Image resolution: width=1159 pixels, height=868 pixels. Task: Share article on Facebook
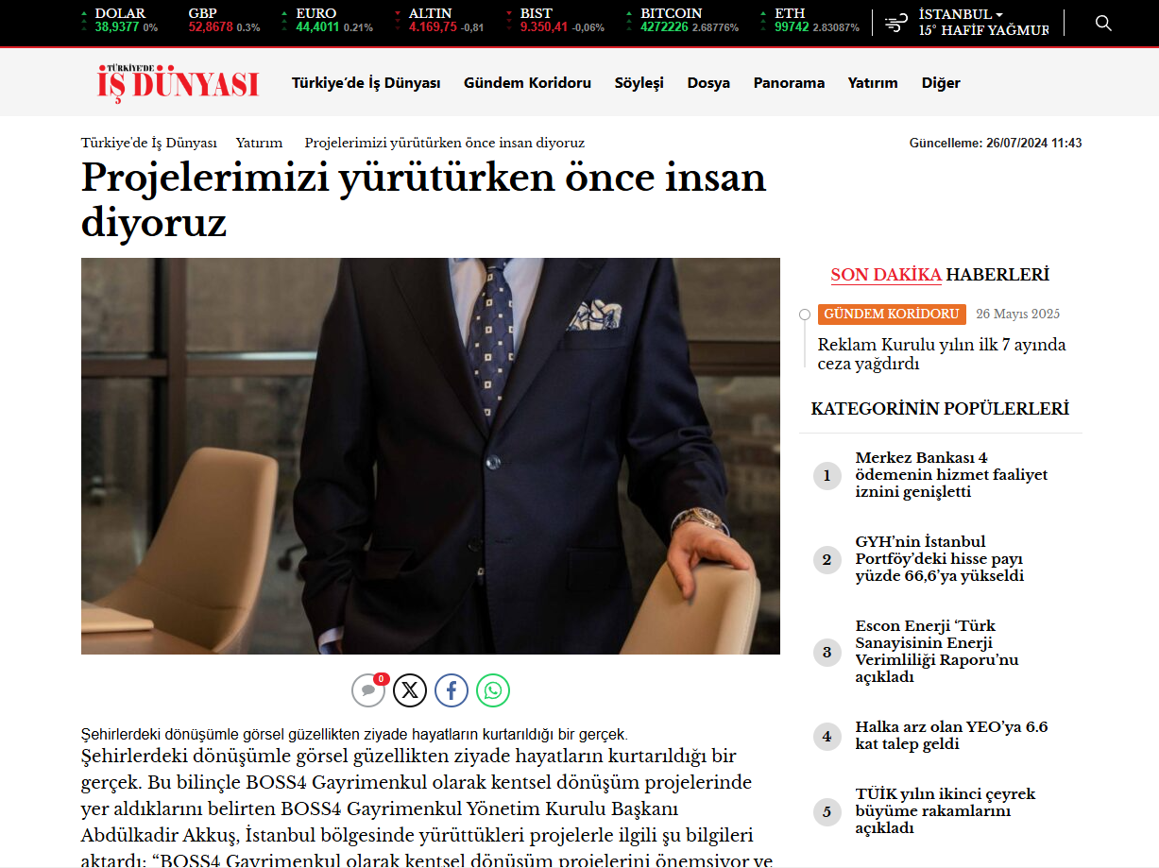click(452, 690)
